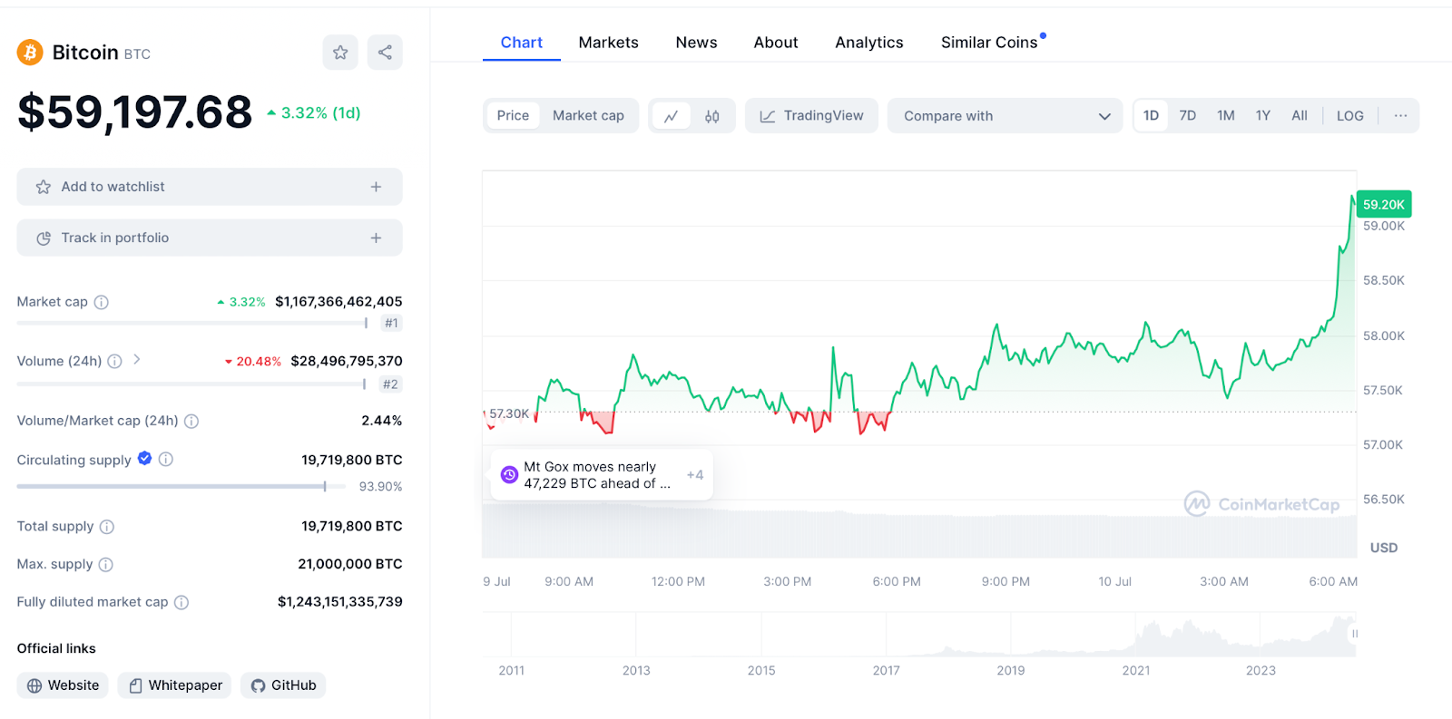
Task: Go to the Analytics tab
Action: [x=869, y=43]
